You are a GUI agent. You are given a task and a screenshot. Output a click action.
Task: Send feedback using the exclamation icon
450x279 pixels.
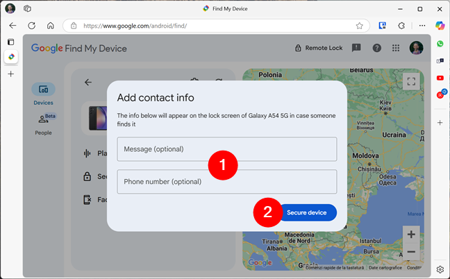(x=356, y=48)
